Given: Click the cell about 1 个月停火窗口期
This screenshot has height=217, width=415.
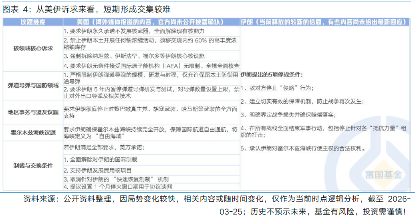Looking at the screenshot, I should (117, 186).
